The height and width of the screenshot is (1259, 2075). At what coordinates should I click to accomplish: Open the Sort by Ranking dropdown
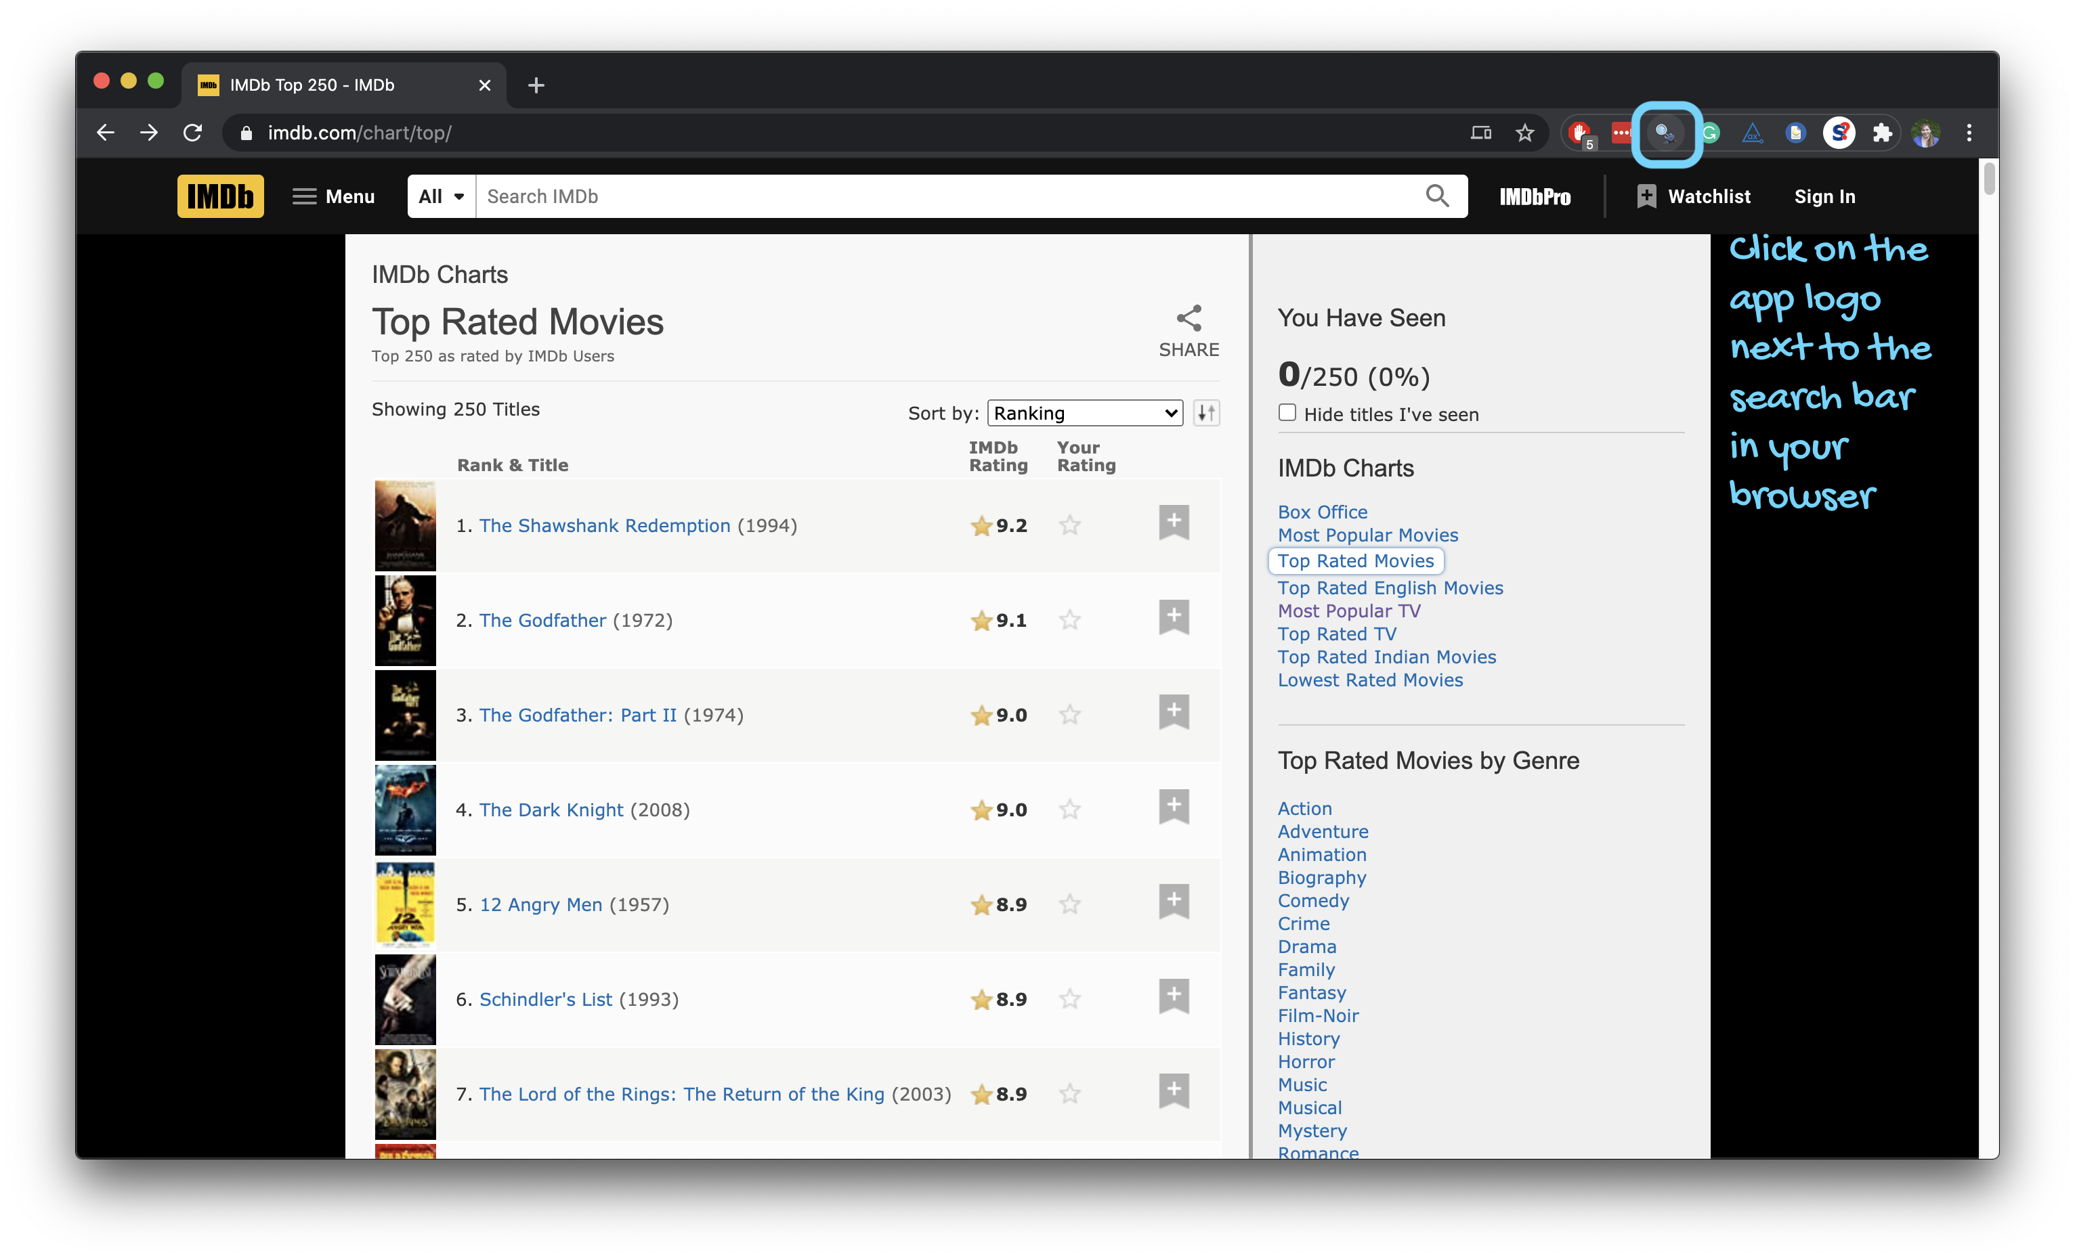tap(1085, 413)
